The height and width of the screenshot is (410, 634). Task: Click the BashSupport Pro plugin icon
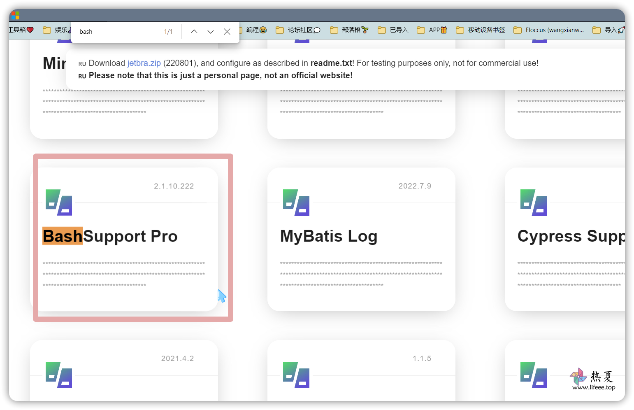point(59,203)
